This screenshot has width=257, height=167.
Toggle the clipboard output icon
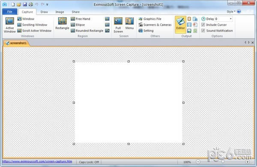[189, 19]
